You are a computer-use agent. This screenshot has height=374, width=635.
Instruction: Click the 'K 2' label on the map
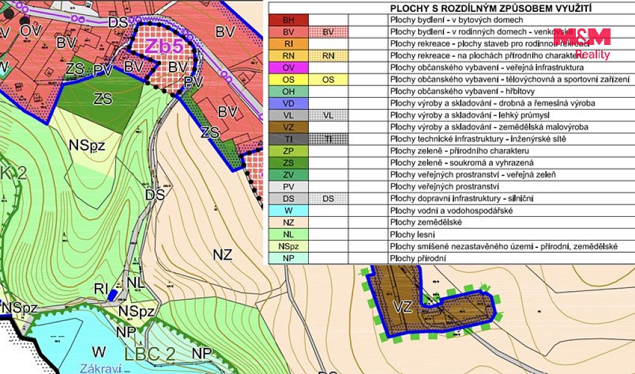click(x=13, y=173)
